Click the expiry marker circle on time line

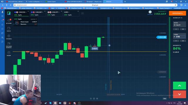(x=109, y=45)
